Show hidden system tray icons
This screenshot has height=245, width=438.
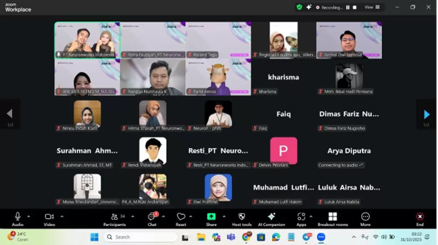pyautogui.click(x=354, y=237)
